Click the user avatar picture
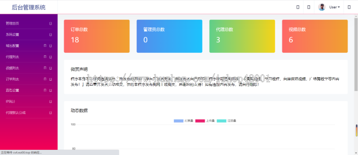The image size is (358, 155). click(x=322, y=7)
